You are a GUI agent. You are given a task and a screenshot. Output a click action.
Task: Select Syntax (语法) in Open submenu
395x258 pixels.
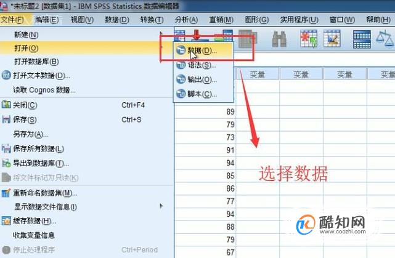(203, 65)
